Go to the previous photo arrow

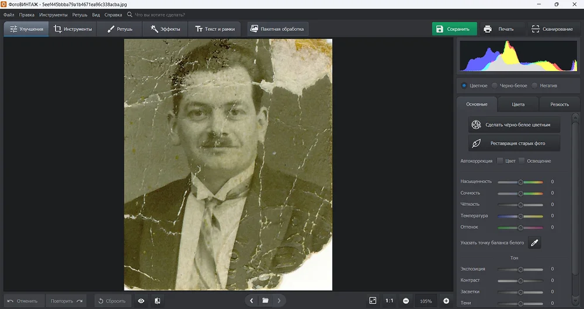pos(251,301)
